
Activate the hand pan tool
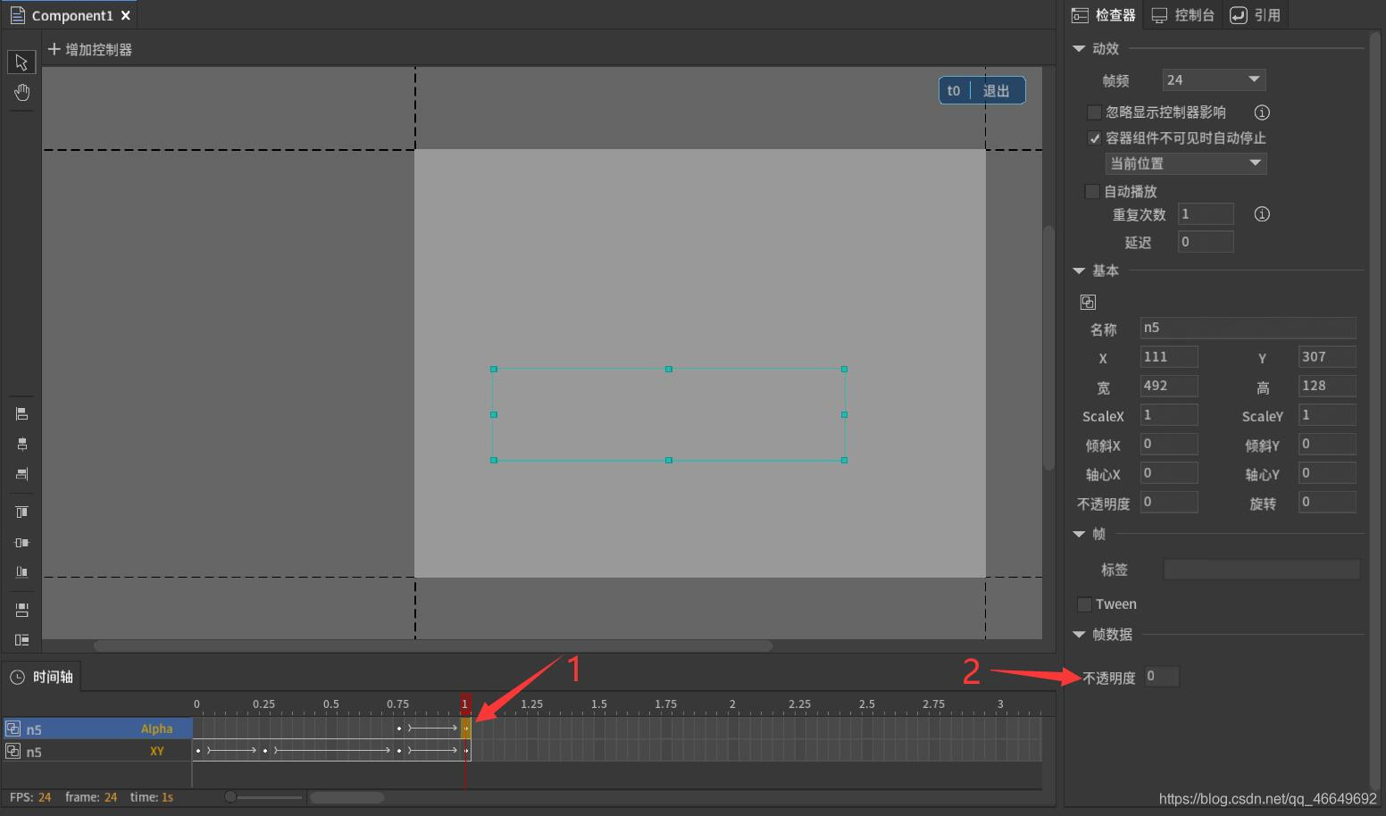[x=21, y=93]
